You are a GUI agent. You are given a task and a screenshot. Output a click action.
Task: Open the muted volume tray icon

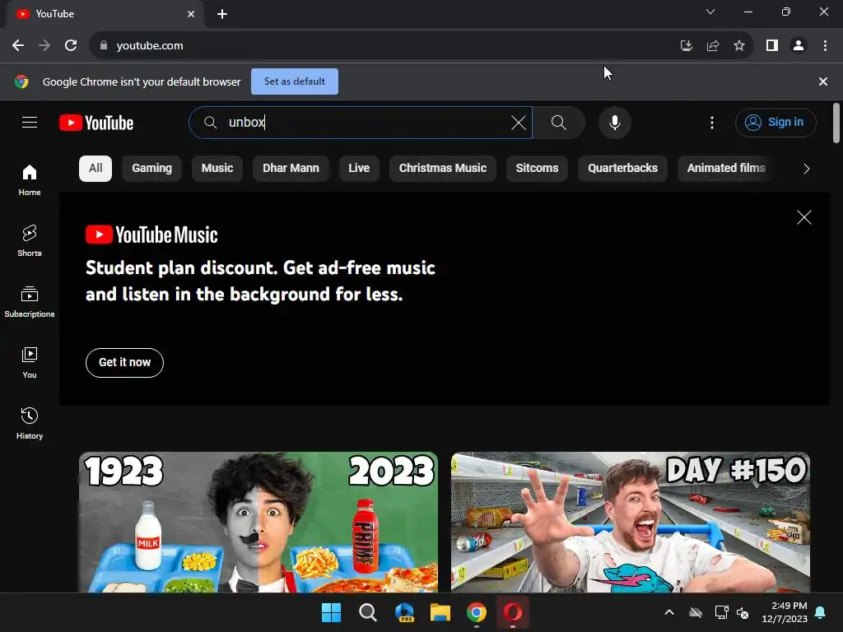tap(743, 612)
